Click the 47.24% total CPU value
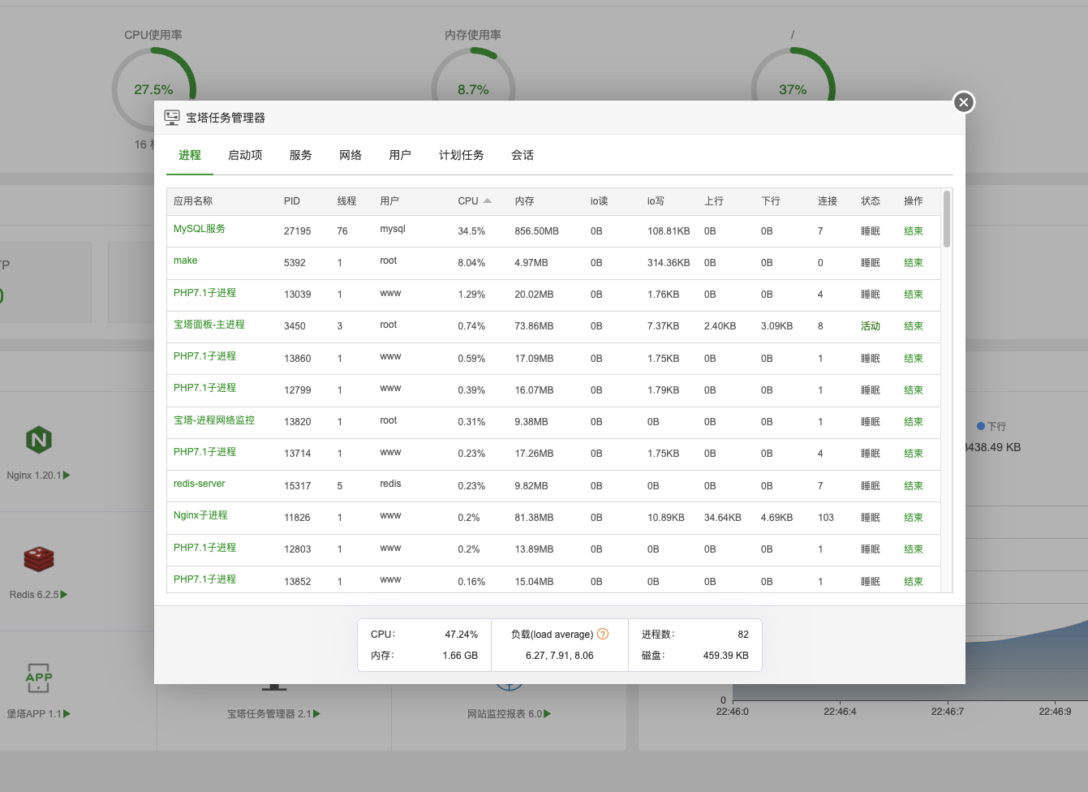Image resolution: width=1088 pixels, height=792 pixels. (x=461, y=635)
